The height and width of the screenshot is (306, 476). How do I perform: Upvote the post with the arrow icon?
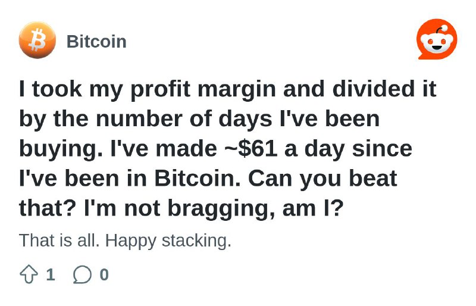coord(29,274)
